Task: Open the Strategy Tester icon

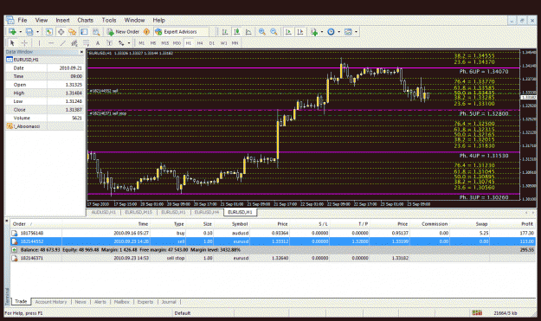Action: click(x=96, y=32)
